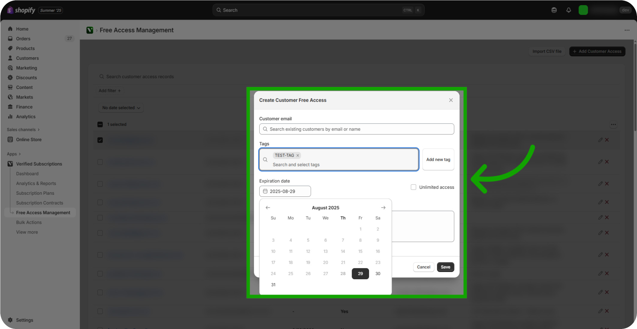Uncheck the first row's checked checkbox
This screenshot has height=329, width=637.
click(x=100, y=140)
